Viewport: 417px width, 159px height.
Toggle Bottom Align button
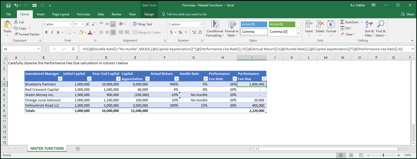(113, 24)
